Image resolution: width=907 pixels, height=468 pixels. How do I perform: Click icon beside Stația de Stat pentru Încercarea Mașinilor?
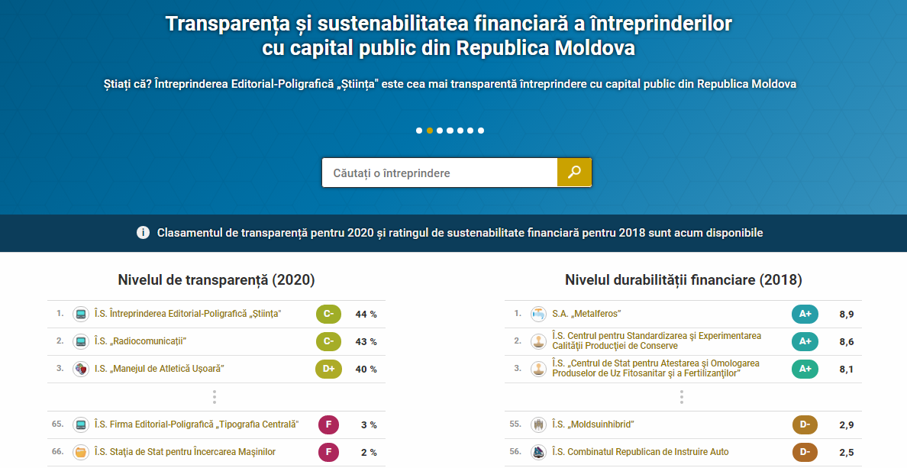(x=81, y=452)
